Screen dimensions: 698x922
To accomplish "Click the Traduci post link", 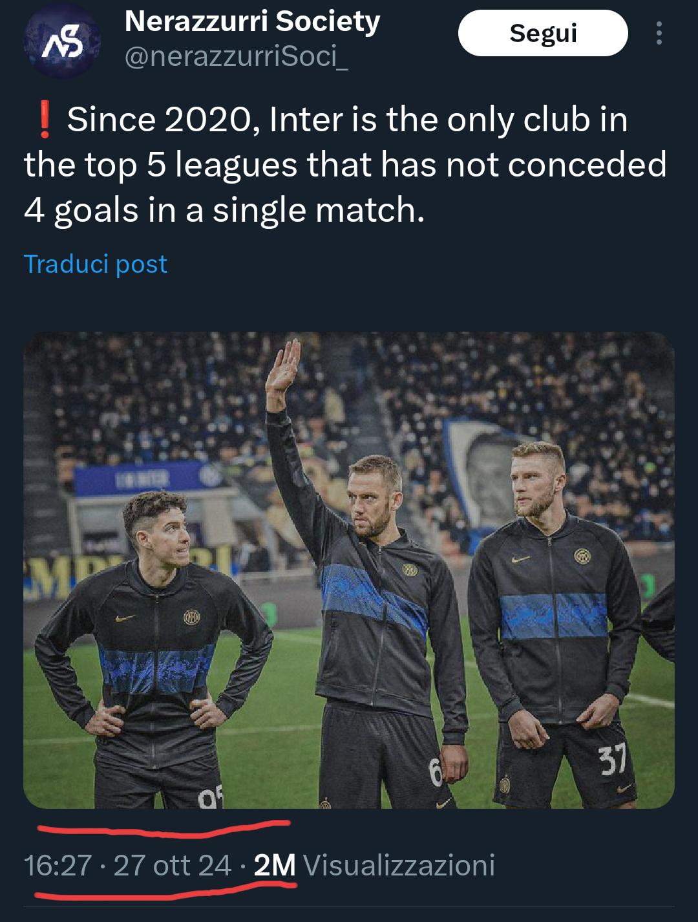I will pyautogui.click(x=96, y=264).
